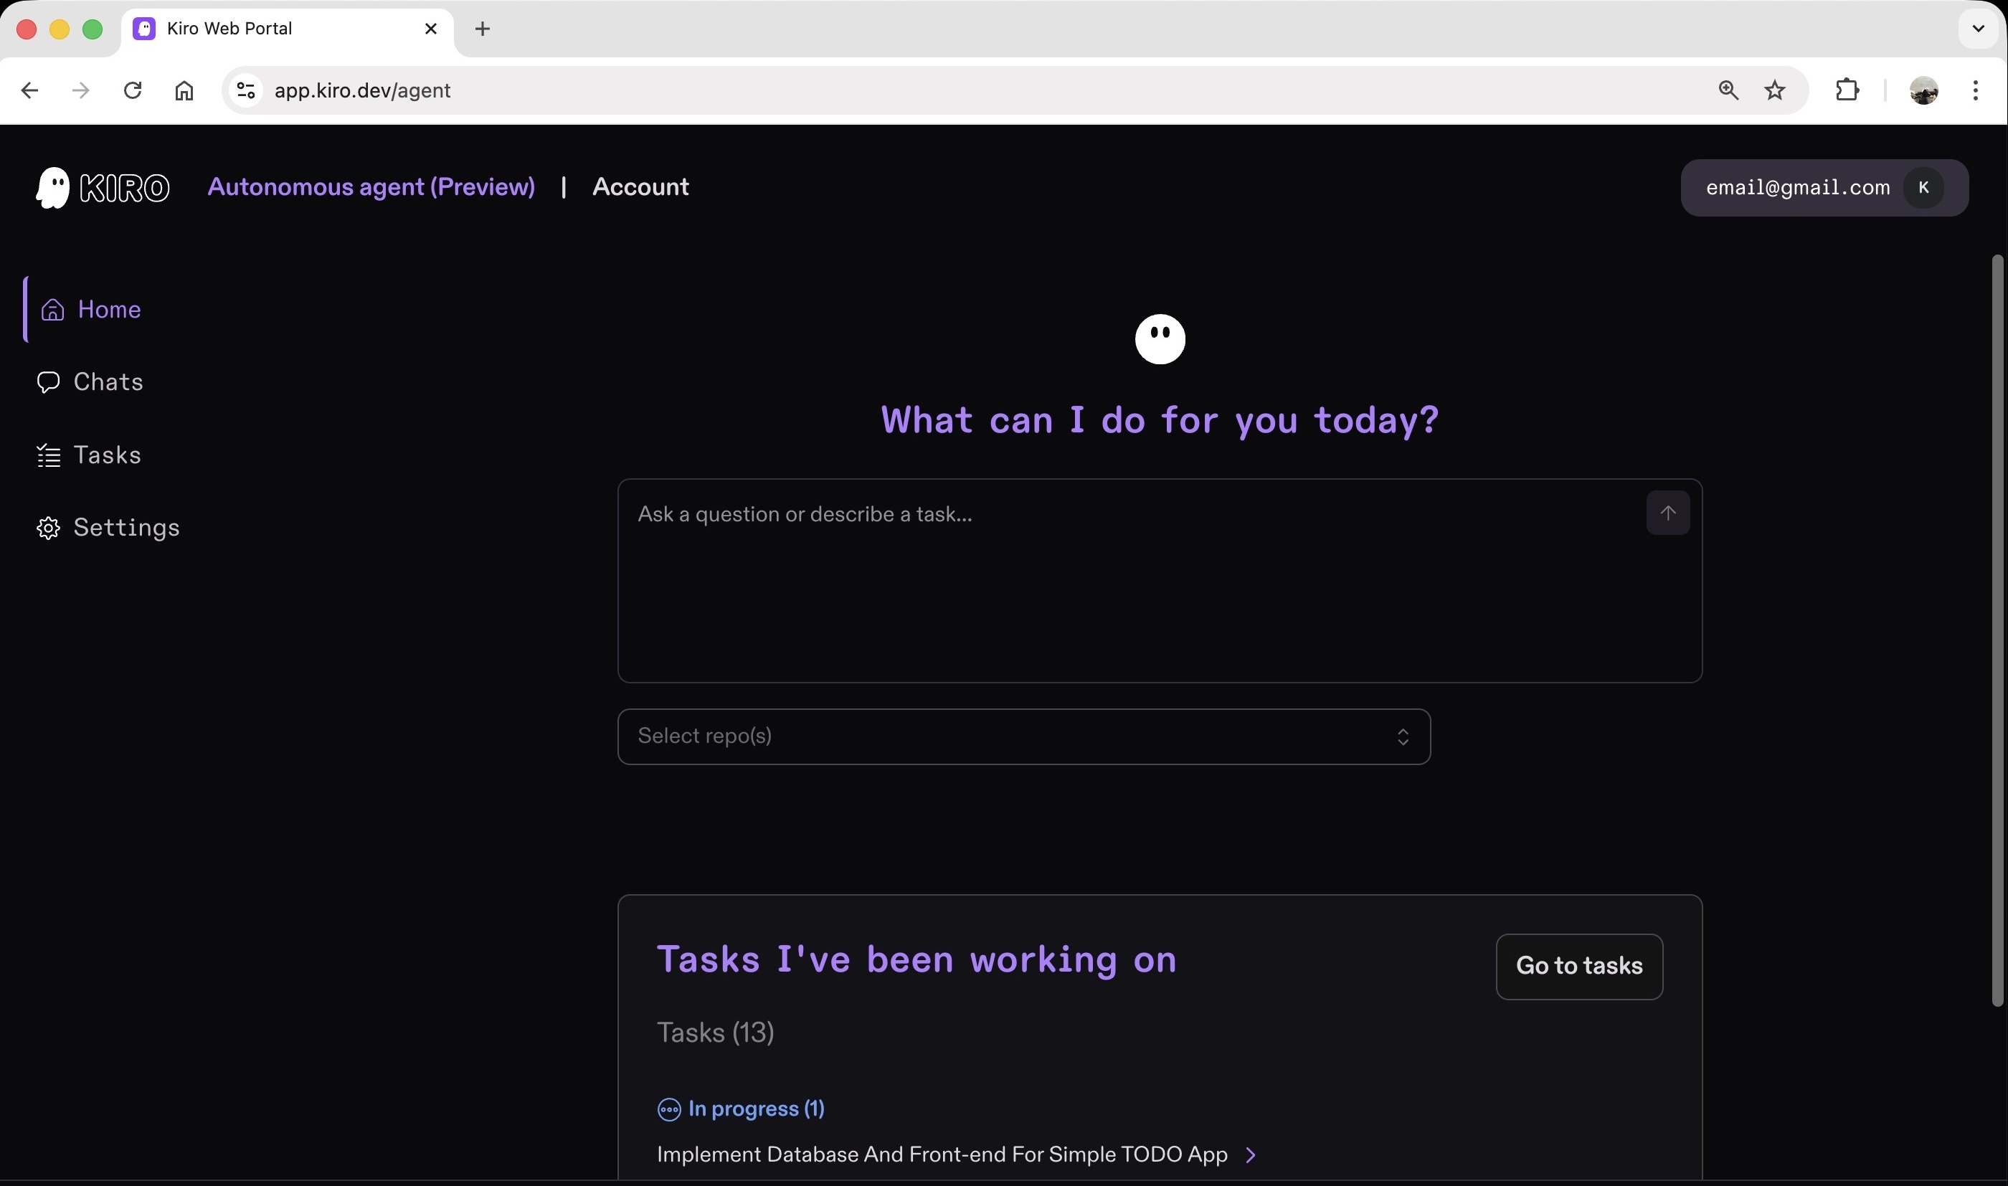Switch to the Kiro Web Portal tab
This screenshot has height=1186, width=2008.
click(229, 28)
